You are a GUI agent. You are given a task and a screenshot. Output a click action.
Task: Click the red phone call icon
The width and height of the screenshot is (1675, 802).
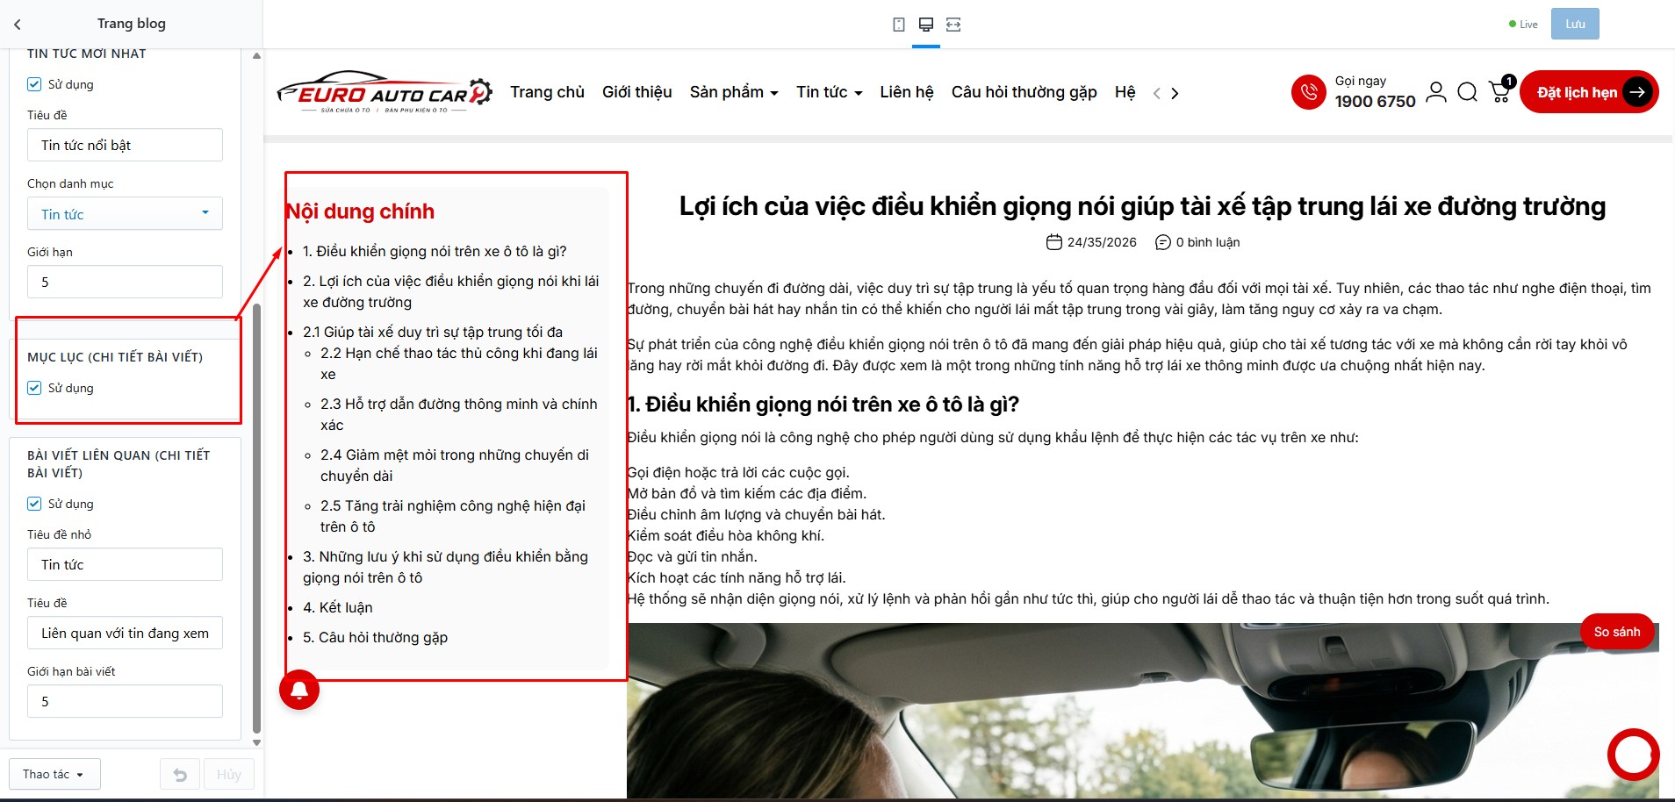[x=1309, y=92]
